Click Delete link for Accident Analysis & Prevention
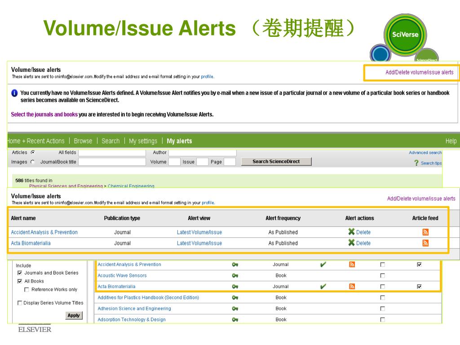 [x=363, y=232]
